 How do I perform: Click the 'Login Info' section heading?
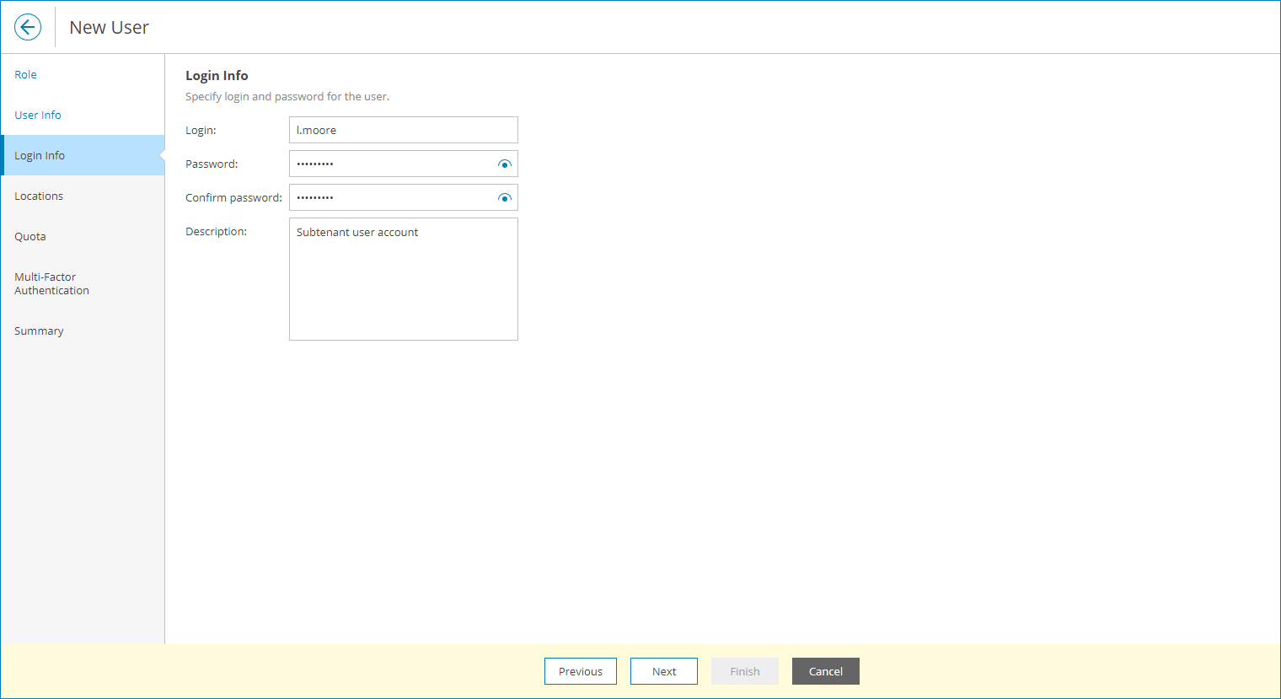[x=217, y=76]
